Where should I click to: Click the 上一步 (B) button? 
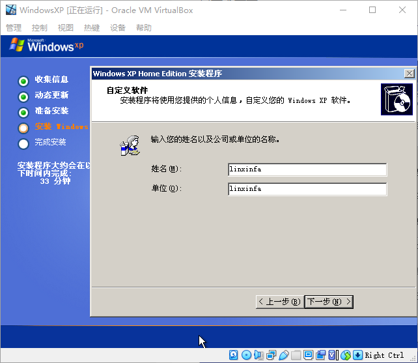click(x=280, y=302)
